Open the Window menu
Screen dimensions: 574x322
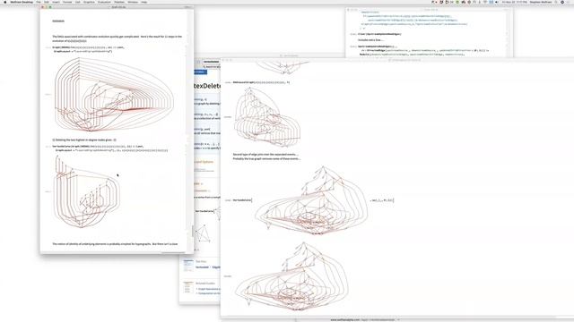[x=133, y=2]
